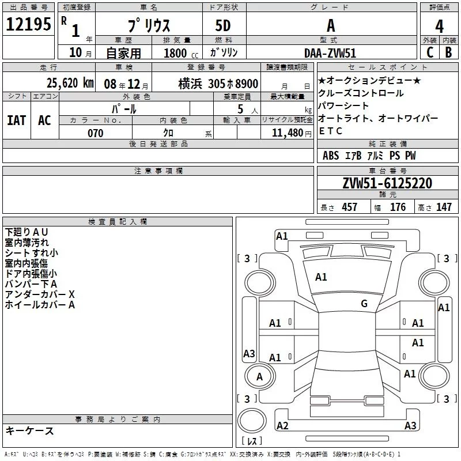Click the A mark on the rear-left wheel

(x=259, y=377)
